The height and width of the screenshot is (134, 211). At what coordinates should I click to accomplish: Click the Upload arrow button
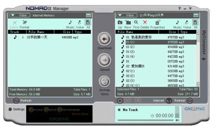tap(104, 60)
